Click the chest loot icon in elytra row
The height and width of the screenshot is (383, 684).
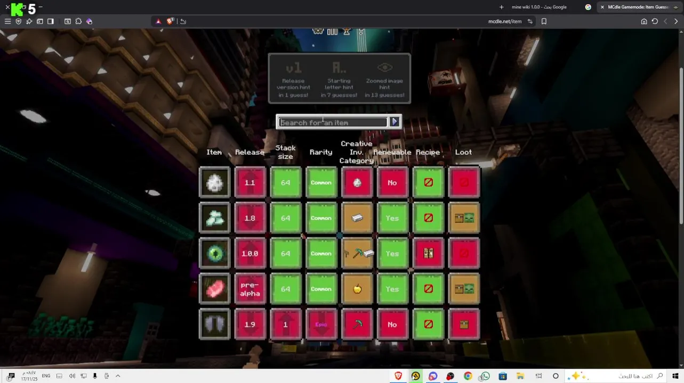pos(464,324)
